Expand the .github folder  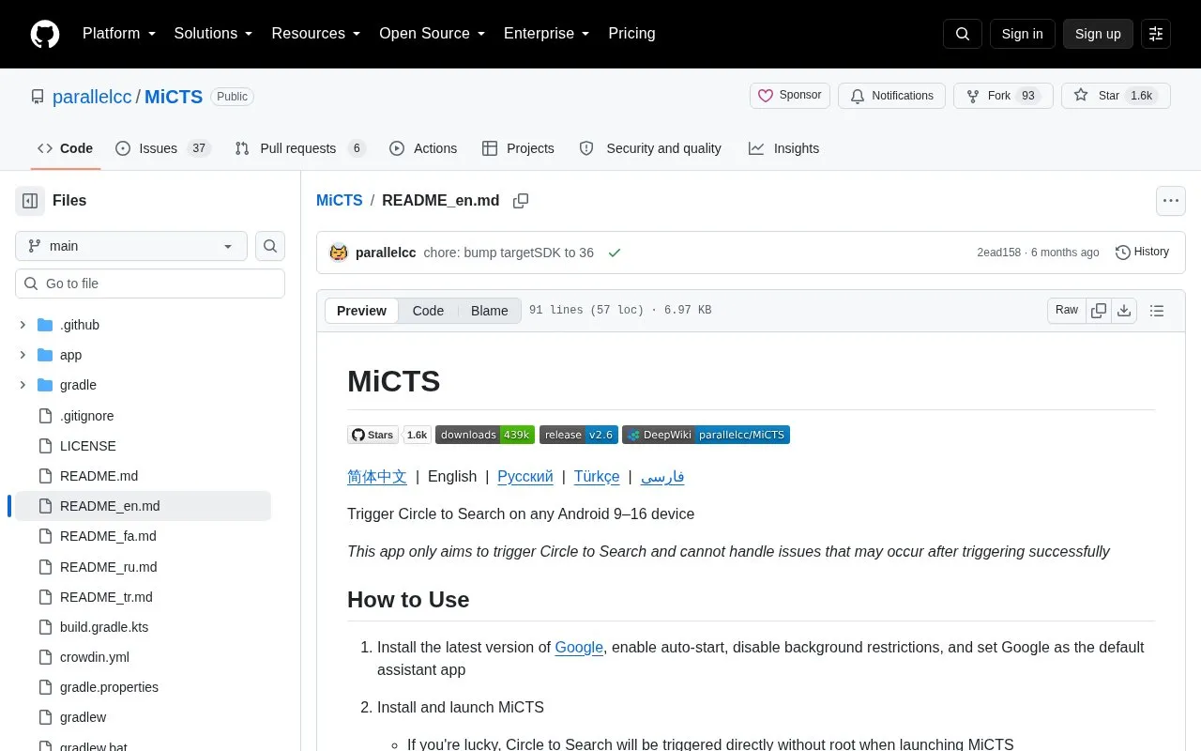(x=23, y=325)
